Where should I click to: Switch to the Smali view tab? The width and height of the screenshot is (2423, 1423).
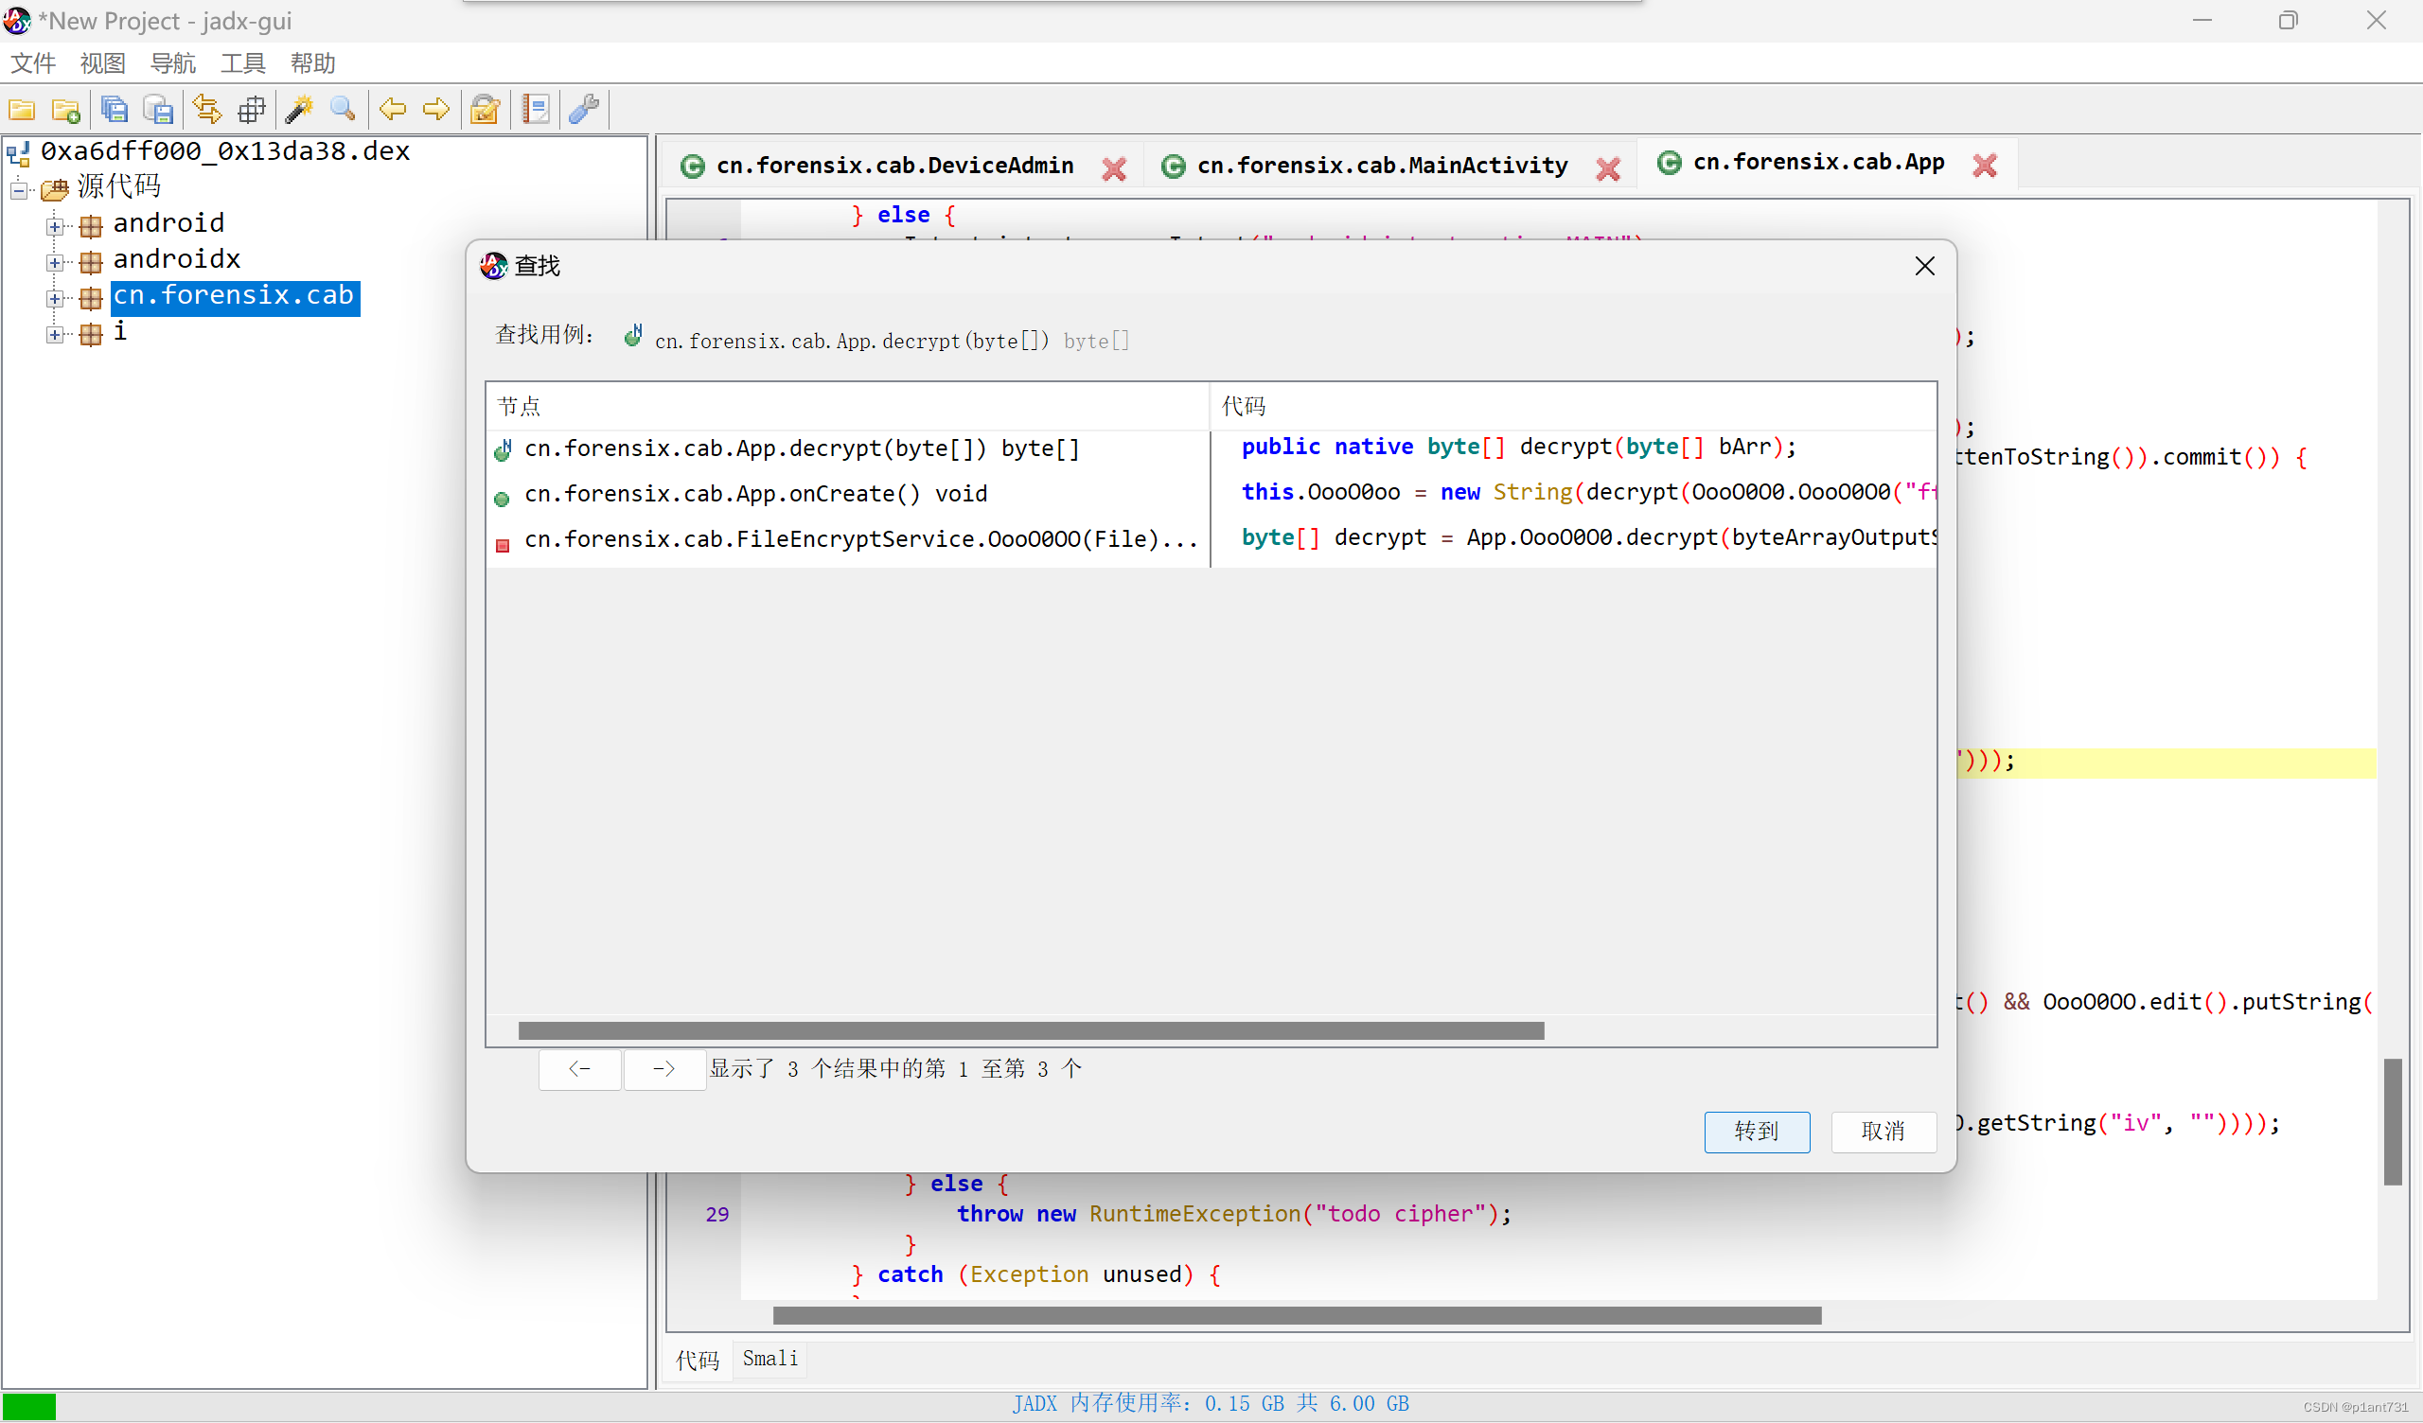pos(769,1358)
